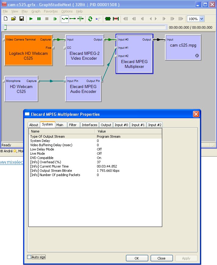Image resolution: width=217 pixels, height=265 pixels.
Task: Open the Help menu
Action: (79, 11)
